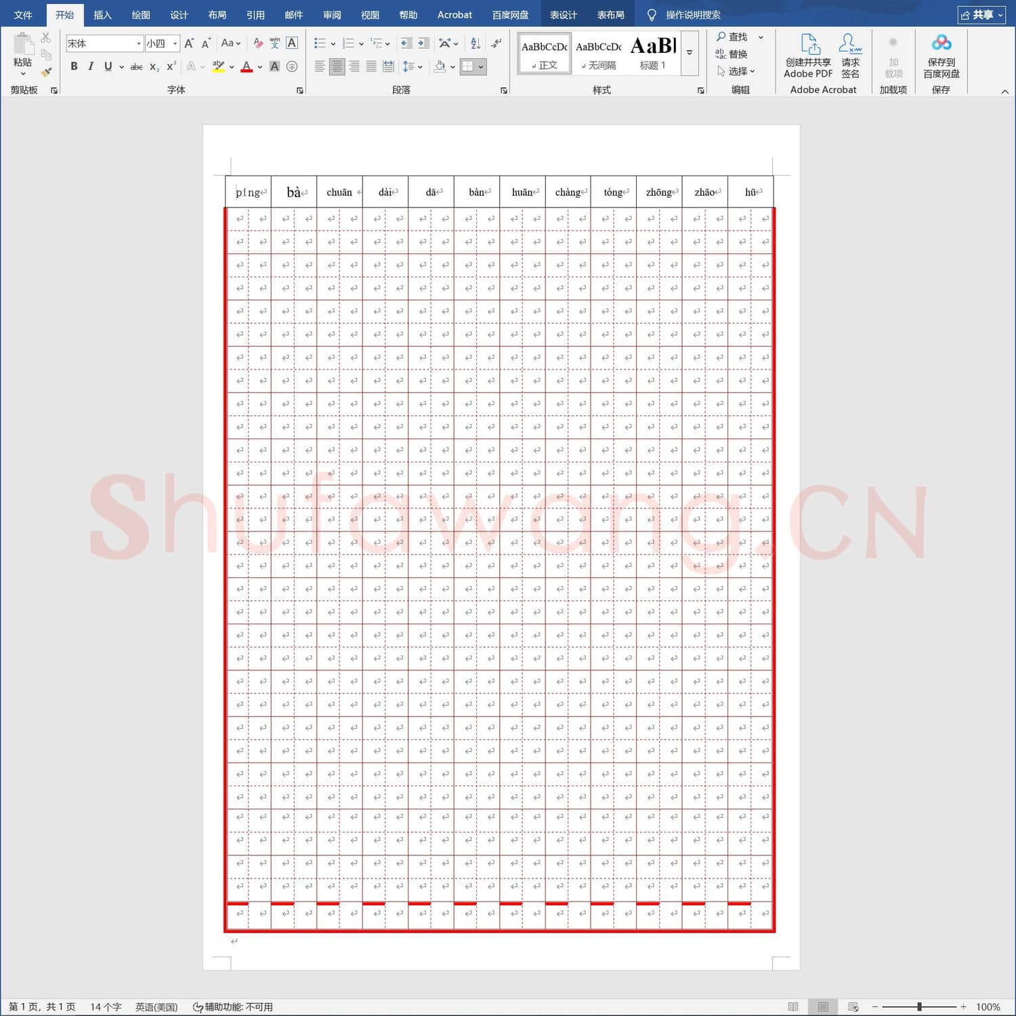1016x1016 pixels.
Task: Apply yellow text highlight color
Action: [218, 66]
